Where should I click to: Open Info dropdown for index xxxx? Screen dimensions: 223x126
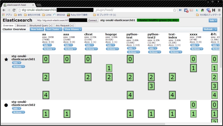(x=195, y=45)
